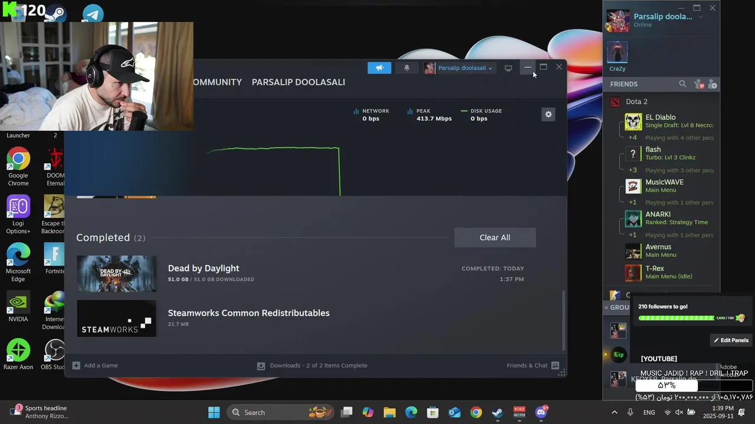Open Microsoft Store from taskbar
The height and width of the screenshot is (424, 755).
pyautogui.click(x=432, y=412)
